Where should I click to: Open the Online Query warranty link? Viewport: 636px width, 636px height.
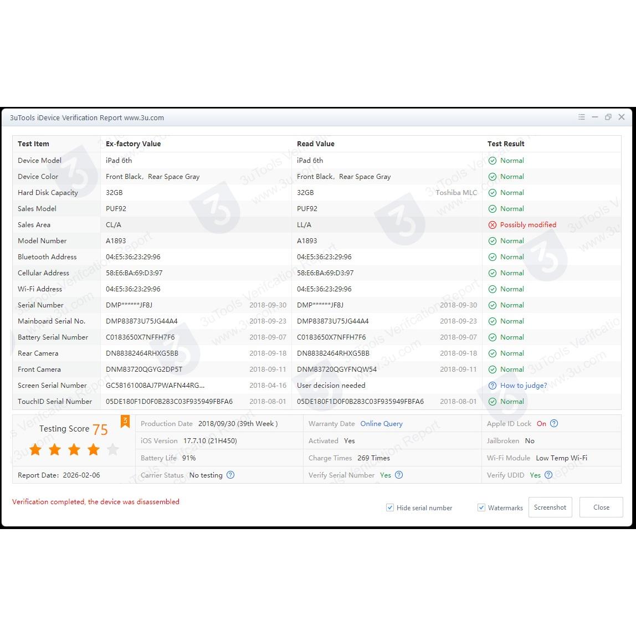click(381, 424)
